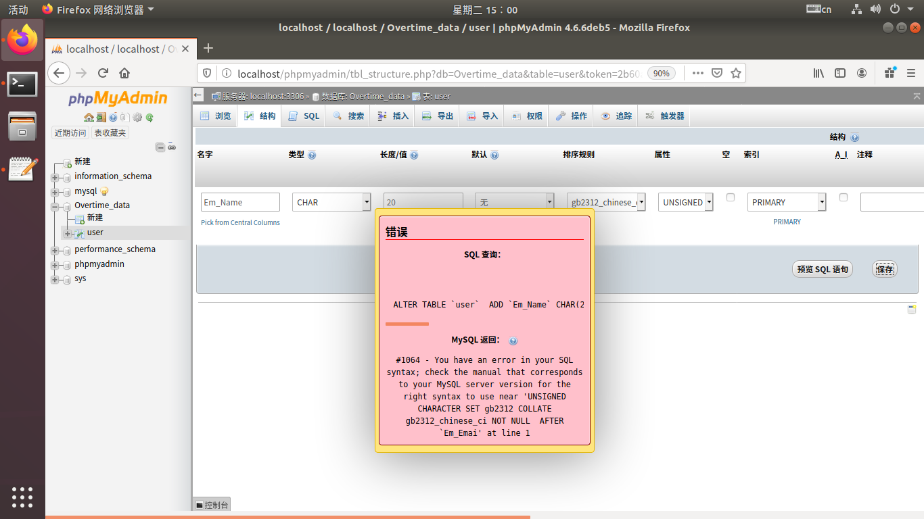Switch to the 搜索 (Search) tab
924x519 pixels.
tap(348, 116)
